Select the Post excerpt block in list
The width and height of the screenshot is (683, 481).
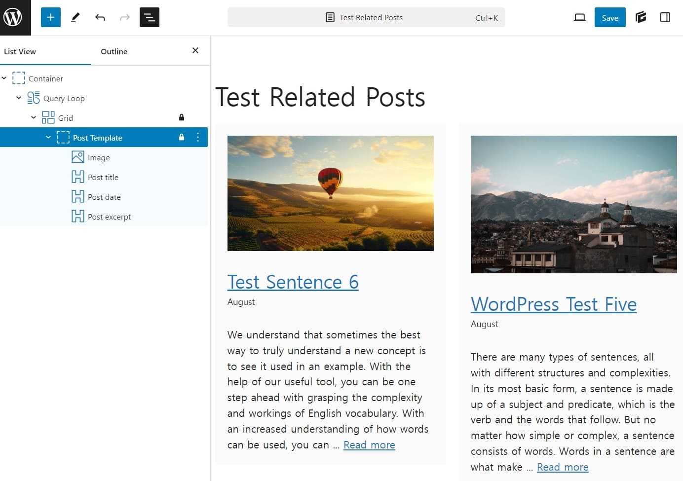pos(109,217)
